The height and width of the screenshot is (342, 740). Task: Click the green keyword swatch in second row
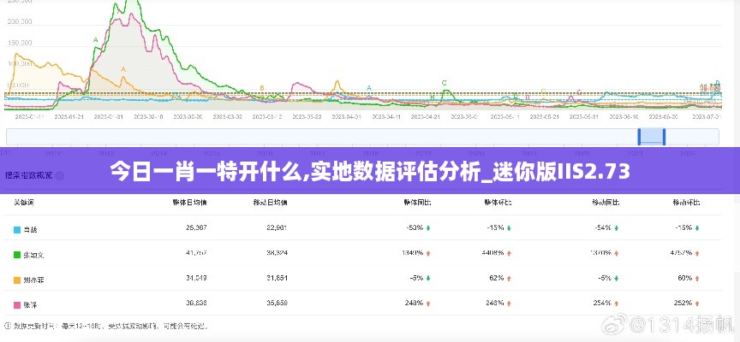point(17,254)
